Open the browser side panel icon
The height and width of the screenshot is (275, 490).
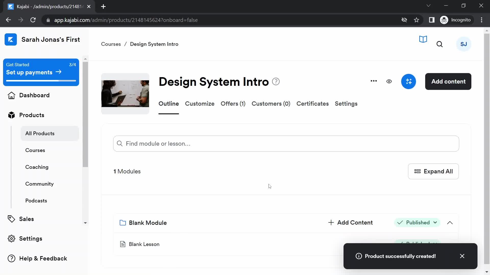click(432, 20)
